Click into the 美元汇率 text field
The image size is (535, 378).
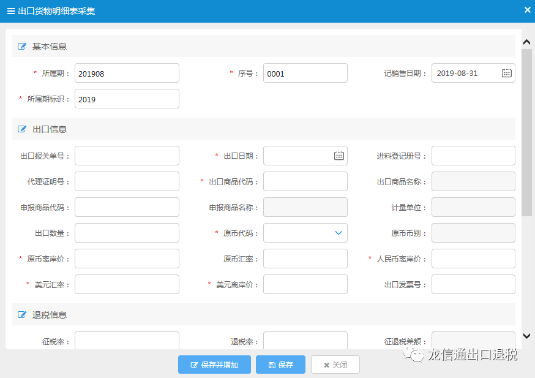pos(127,284)
